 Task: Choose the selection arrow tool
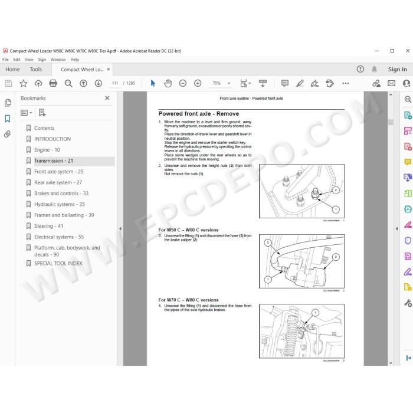[x=153, y=84]
